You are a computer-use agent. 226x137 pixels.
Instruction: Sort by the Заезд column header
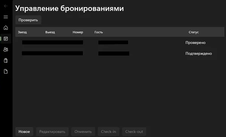[22, 32]
